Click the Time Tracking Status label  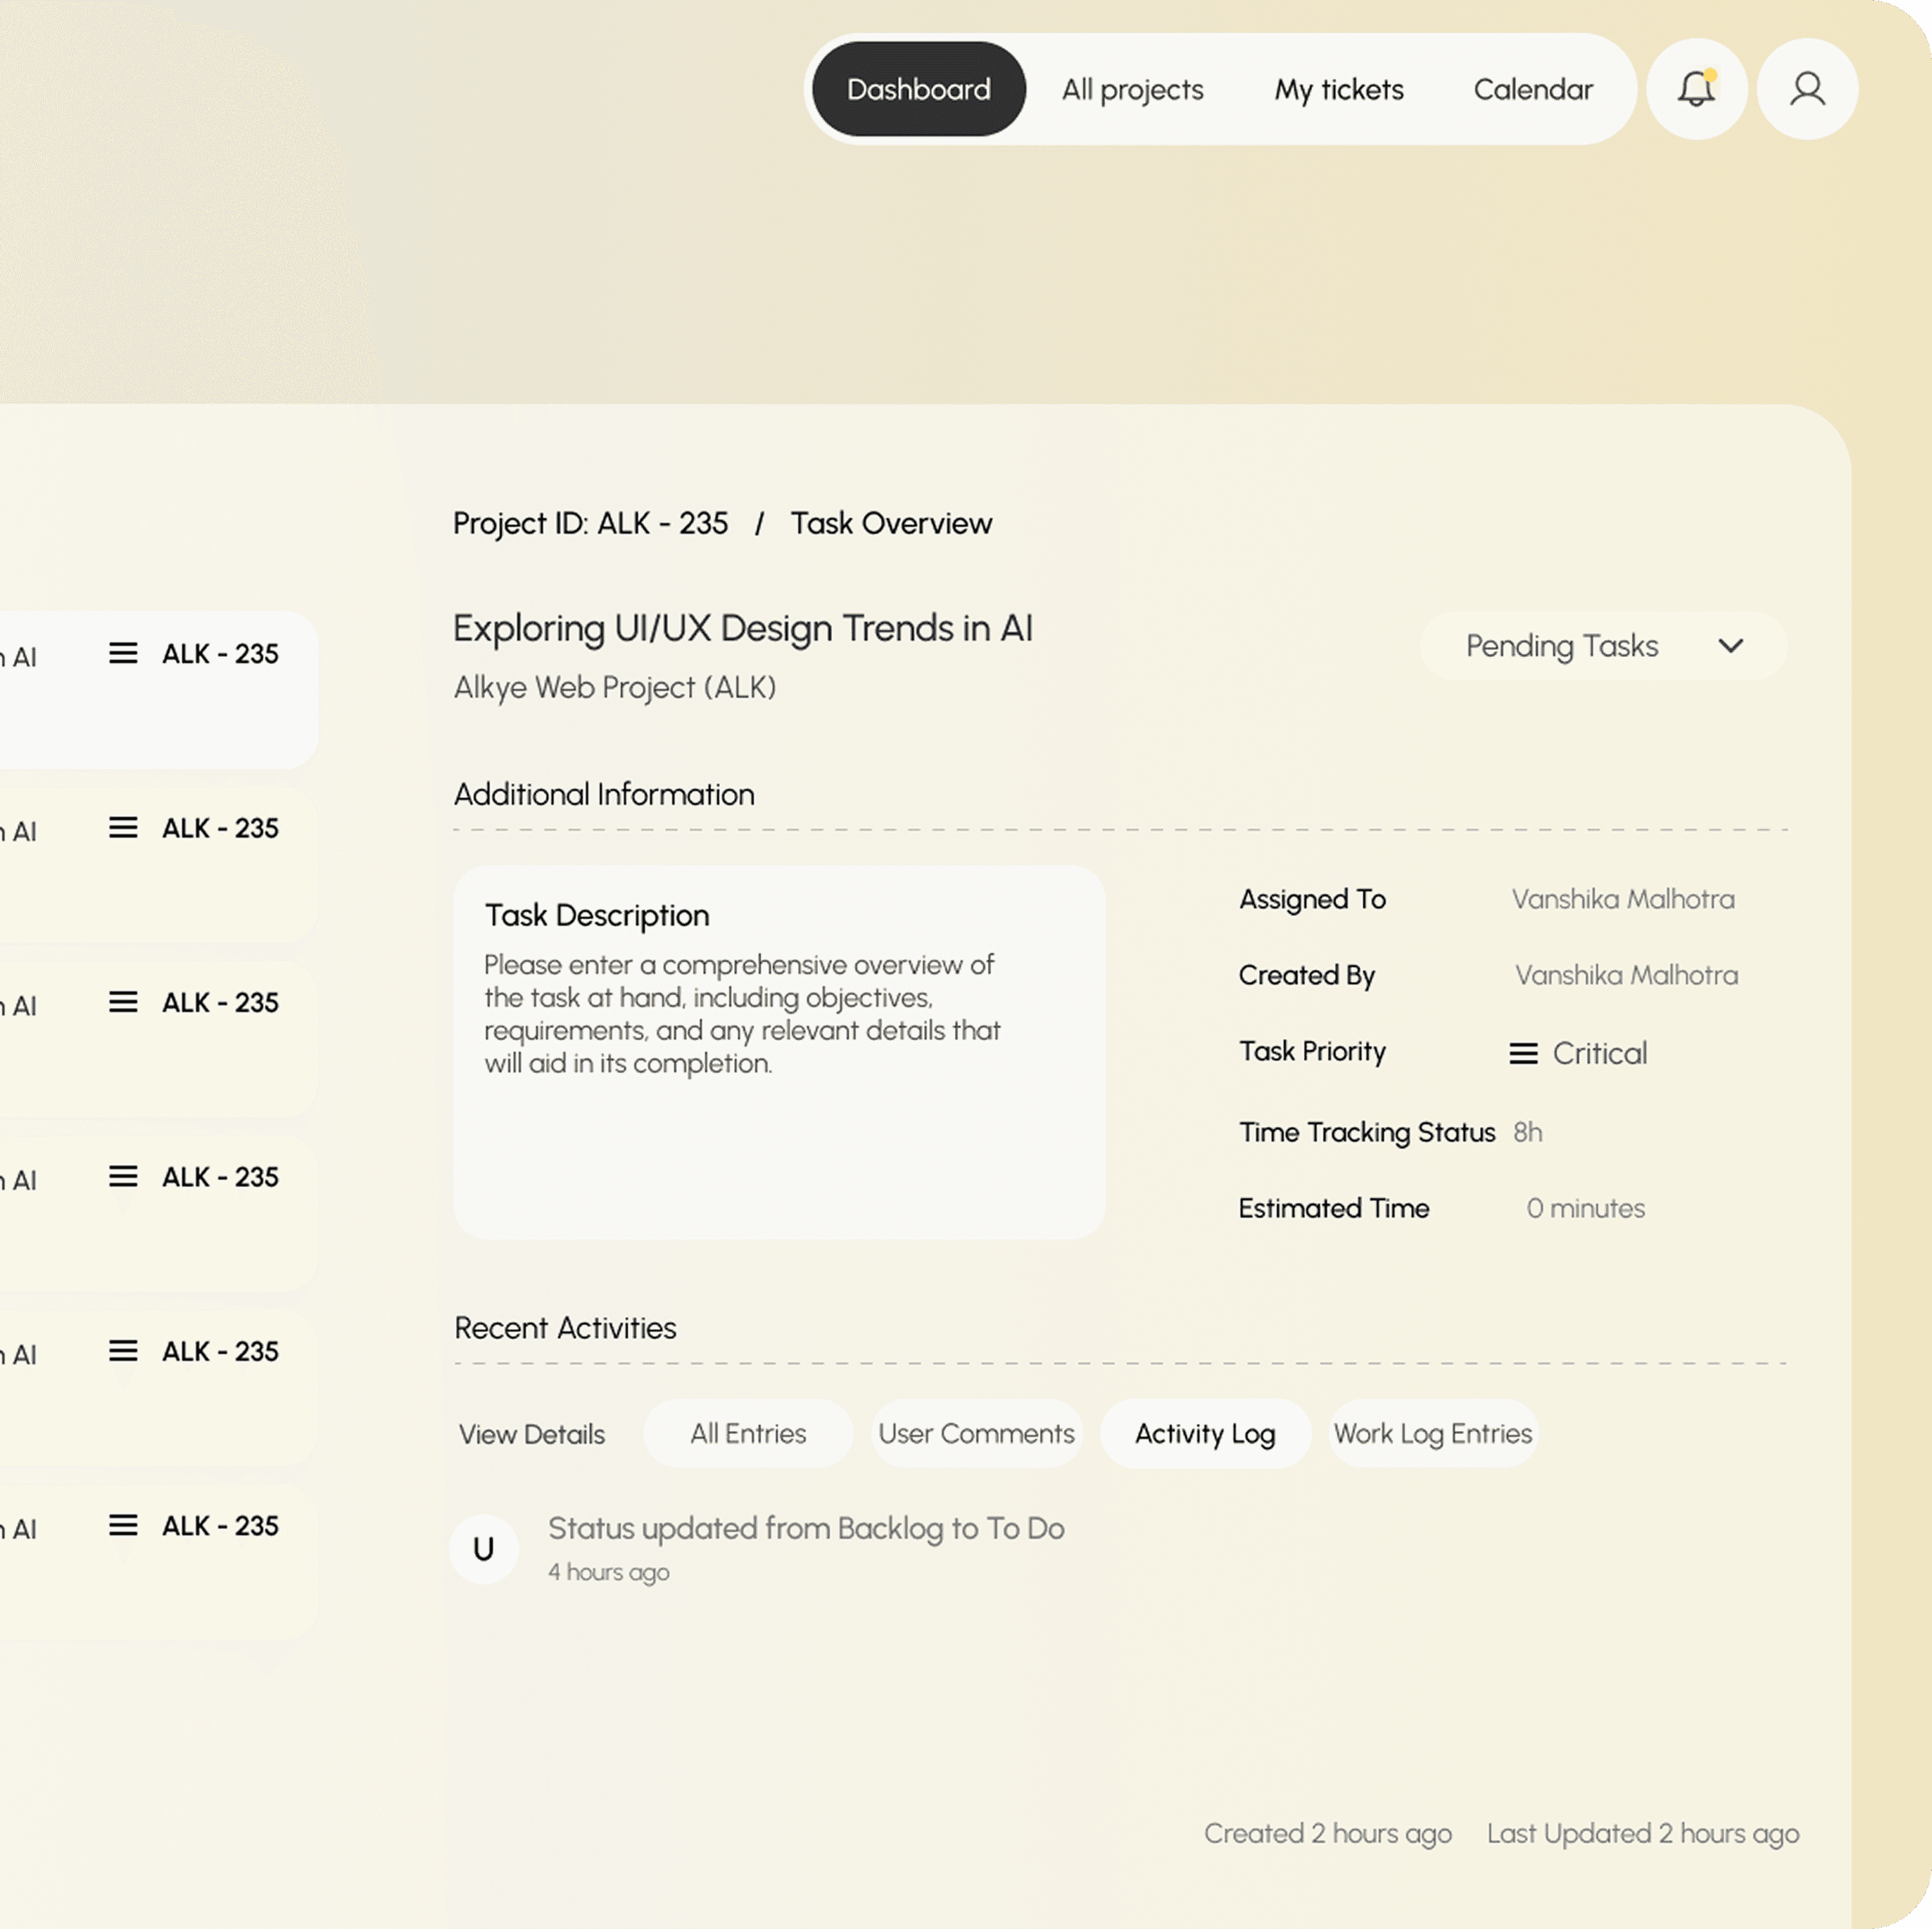click(1367, 1132)
